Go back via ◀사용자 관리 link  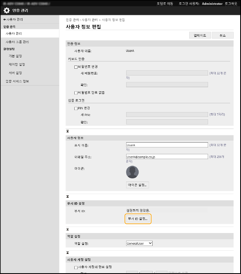pos(13,19)
